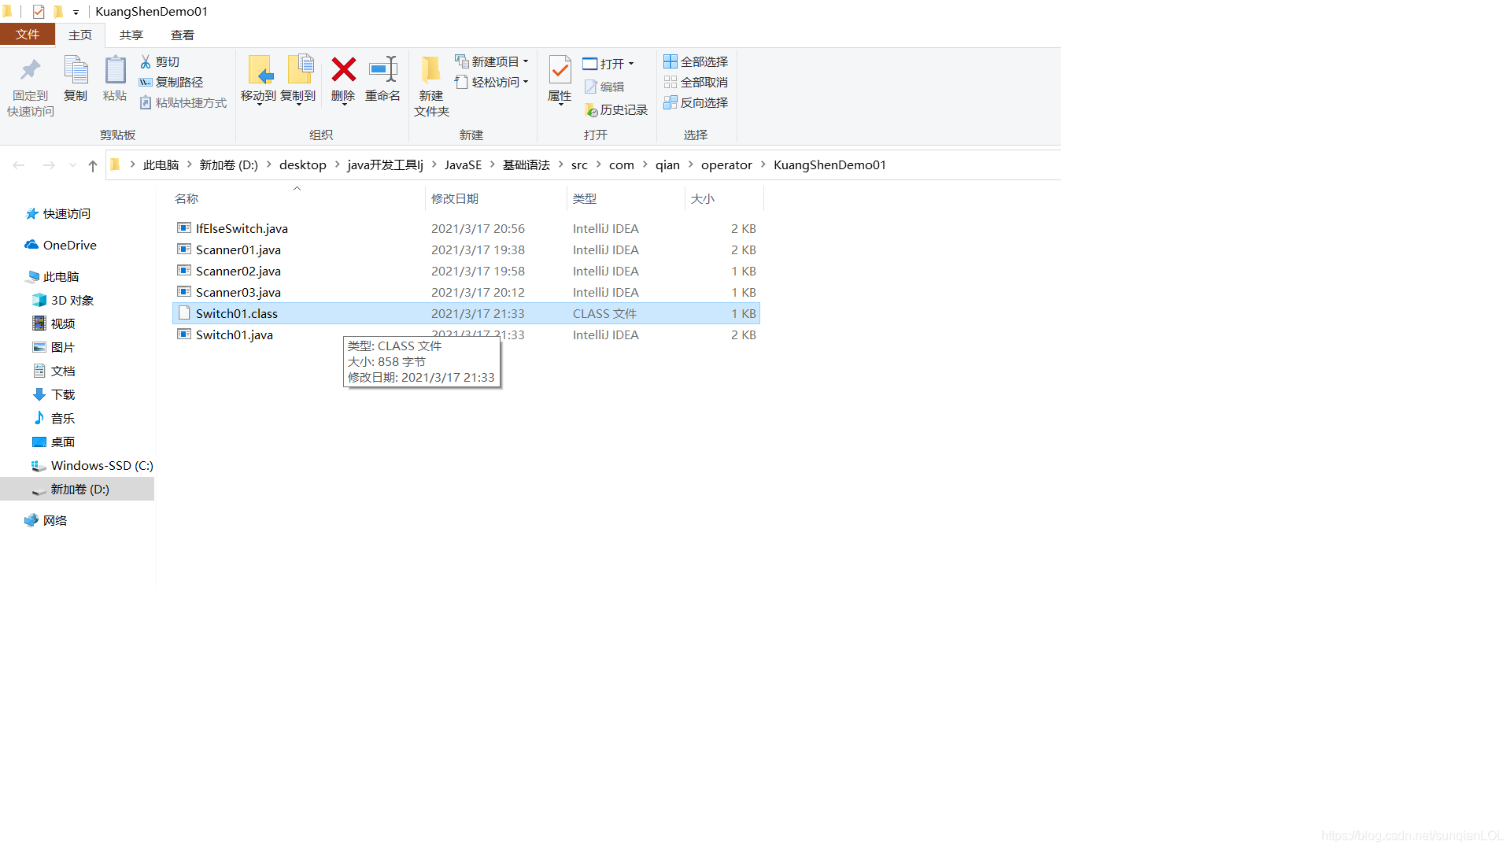Viewport: 1511px width, 850px height.
Task: Click the Rename icon
Action: click(383, 69)
